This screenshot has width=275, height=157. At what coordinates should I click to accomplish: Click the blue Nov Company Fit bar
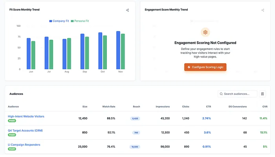click(x=118, y=50)
